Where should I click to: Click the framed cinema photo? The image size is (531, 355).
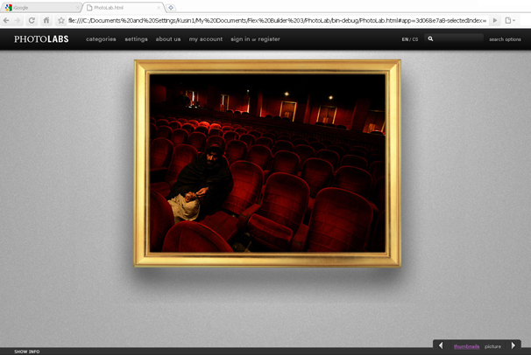point(267,163)
